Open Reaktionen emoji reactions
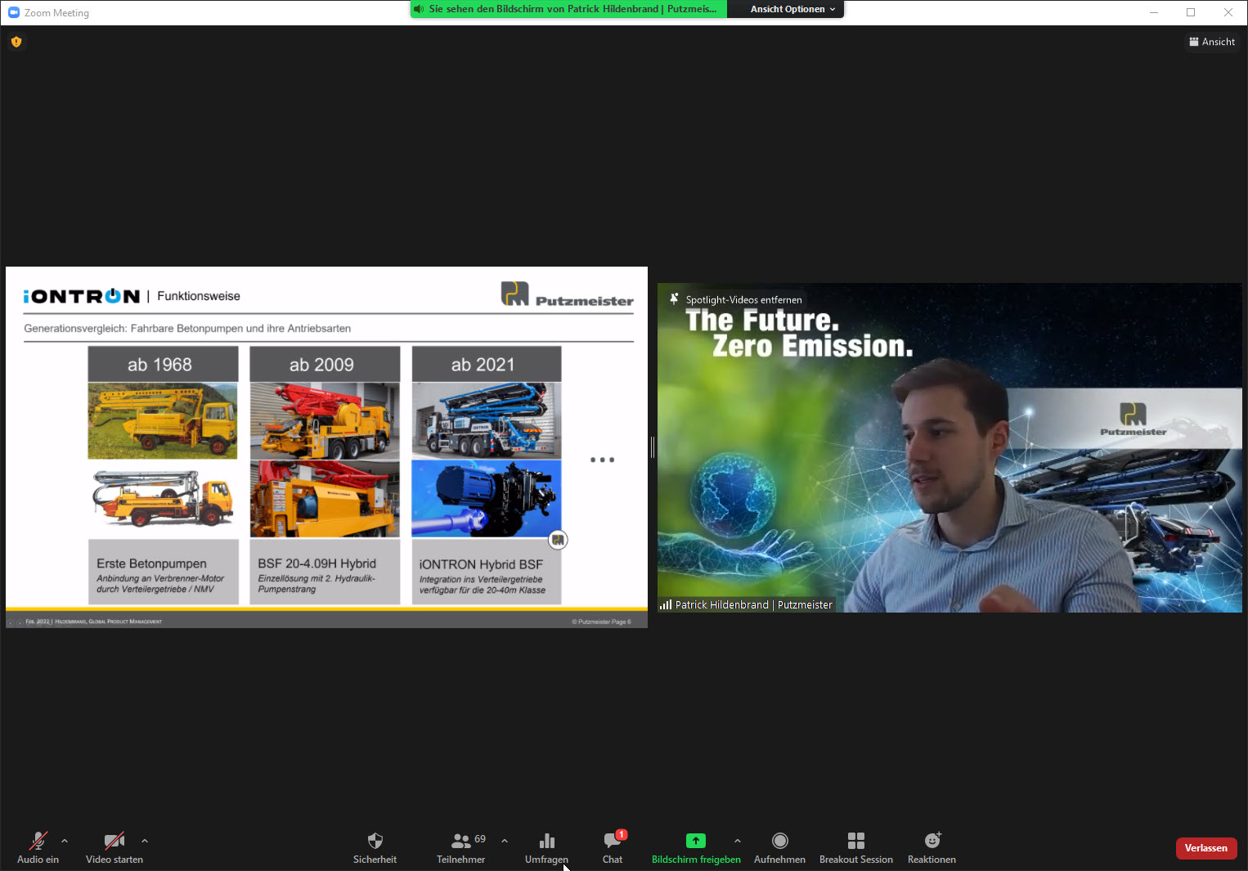This screenshot has height=871, width=1248. [932, 848]
